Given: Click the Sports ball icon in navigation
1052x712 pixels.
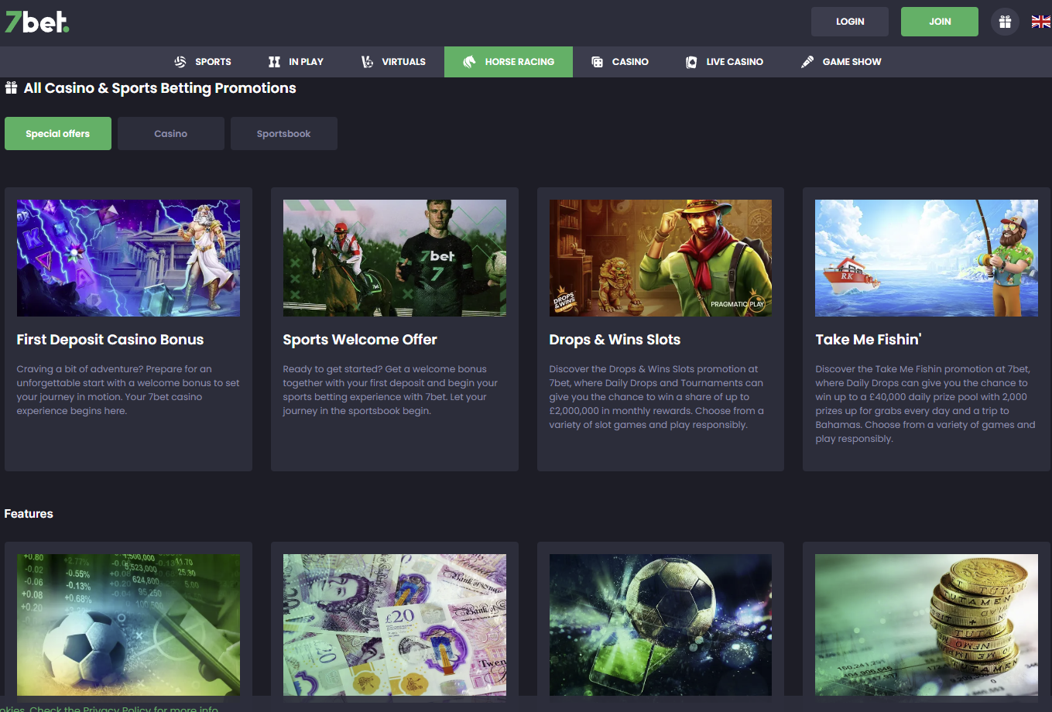Looking at the screenshot, I should [180, 62].
